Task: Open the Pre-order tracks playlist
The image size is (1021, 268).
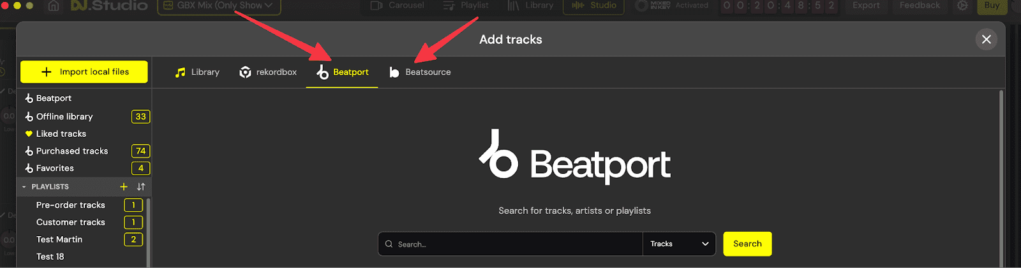Action: tap(71, 205)
